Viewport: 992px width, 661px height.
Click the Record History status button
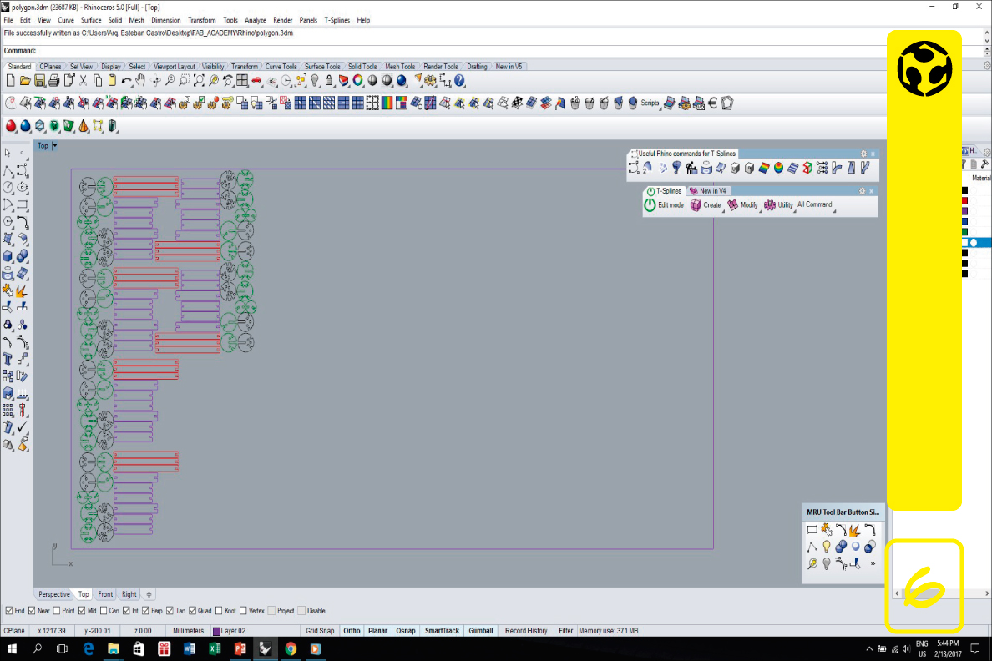(x=526, y=631)
